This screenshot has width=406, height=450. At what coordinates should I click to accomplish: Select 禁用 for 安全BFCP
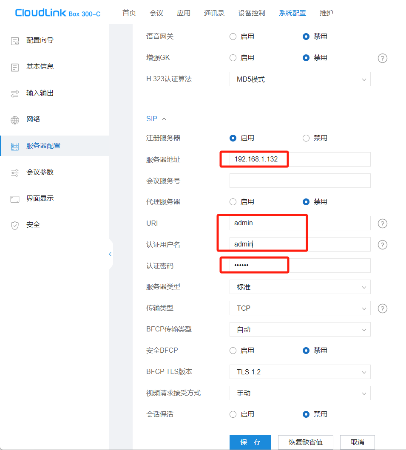(x=306, y=351)
